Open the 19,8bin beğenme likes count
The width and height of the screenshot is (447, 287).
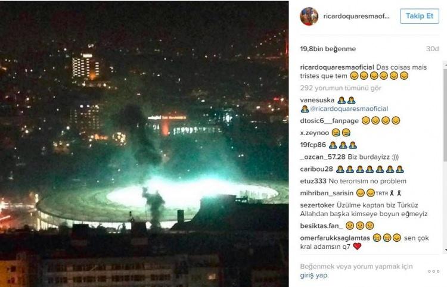328,49
